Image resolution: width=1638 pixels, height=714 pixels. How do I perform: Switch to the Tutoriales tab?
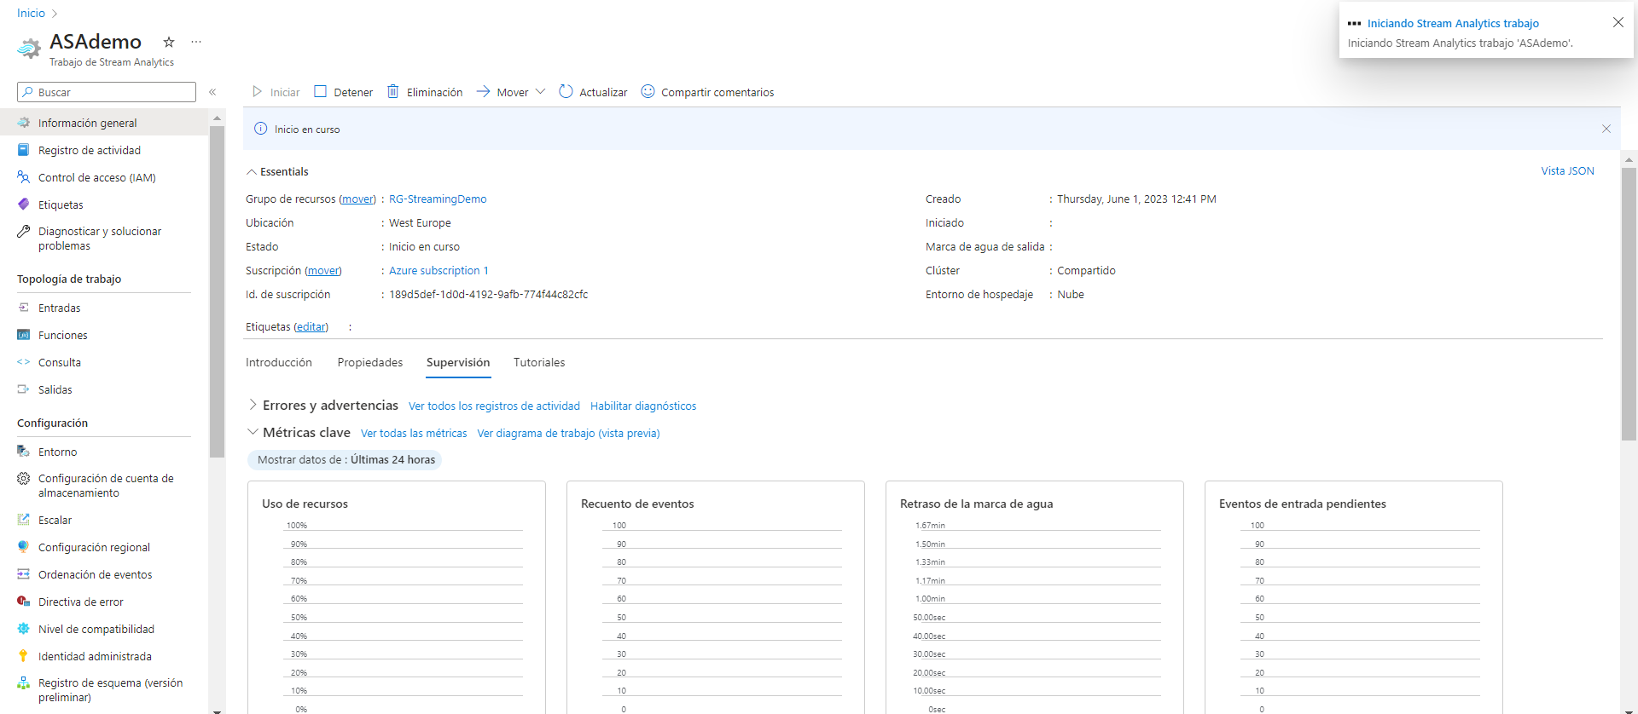538,362
